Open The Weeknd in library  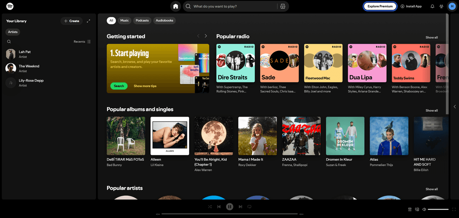point(49,68)
